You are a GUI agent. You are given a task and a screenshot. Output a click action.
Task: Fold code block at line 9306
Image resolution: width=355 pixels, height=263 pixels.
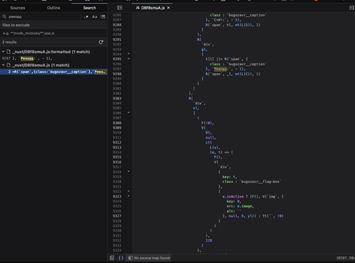pyautogui.click(x=128, y=113)
